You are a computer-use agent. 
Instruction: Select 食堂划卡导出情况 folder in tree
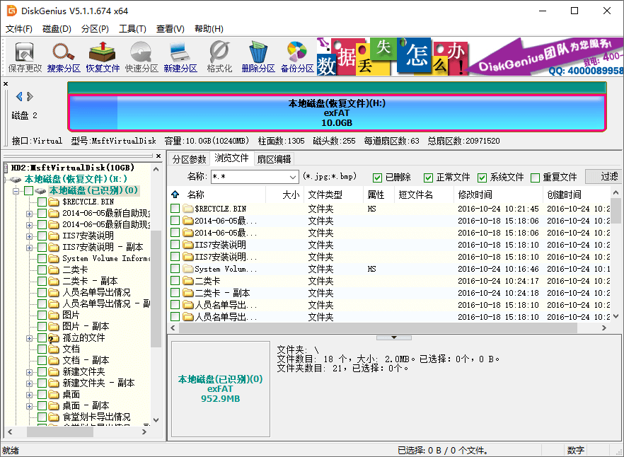click(96, 417)
